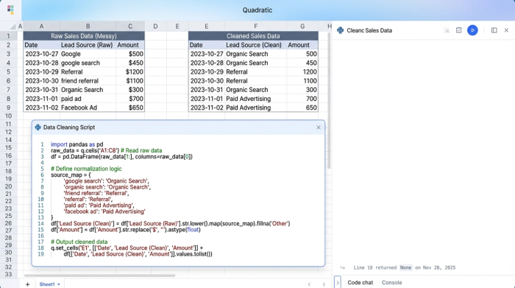
Task: Click the q.set_cells code line 18
Action: [x=127, y=248]
